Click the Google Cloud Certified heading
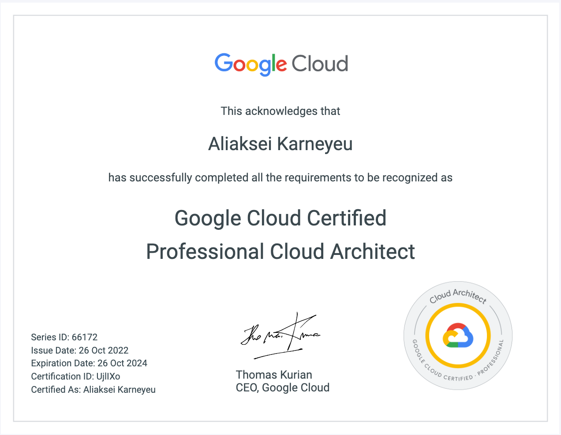 [280, 218]
